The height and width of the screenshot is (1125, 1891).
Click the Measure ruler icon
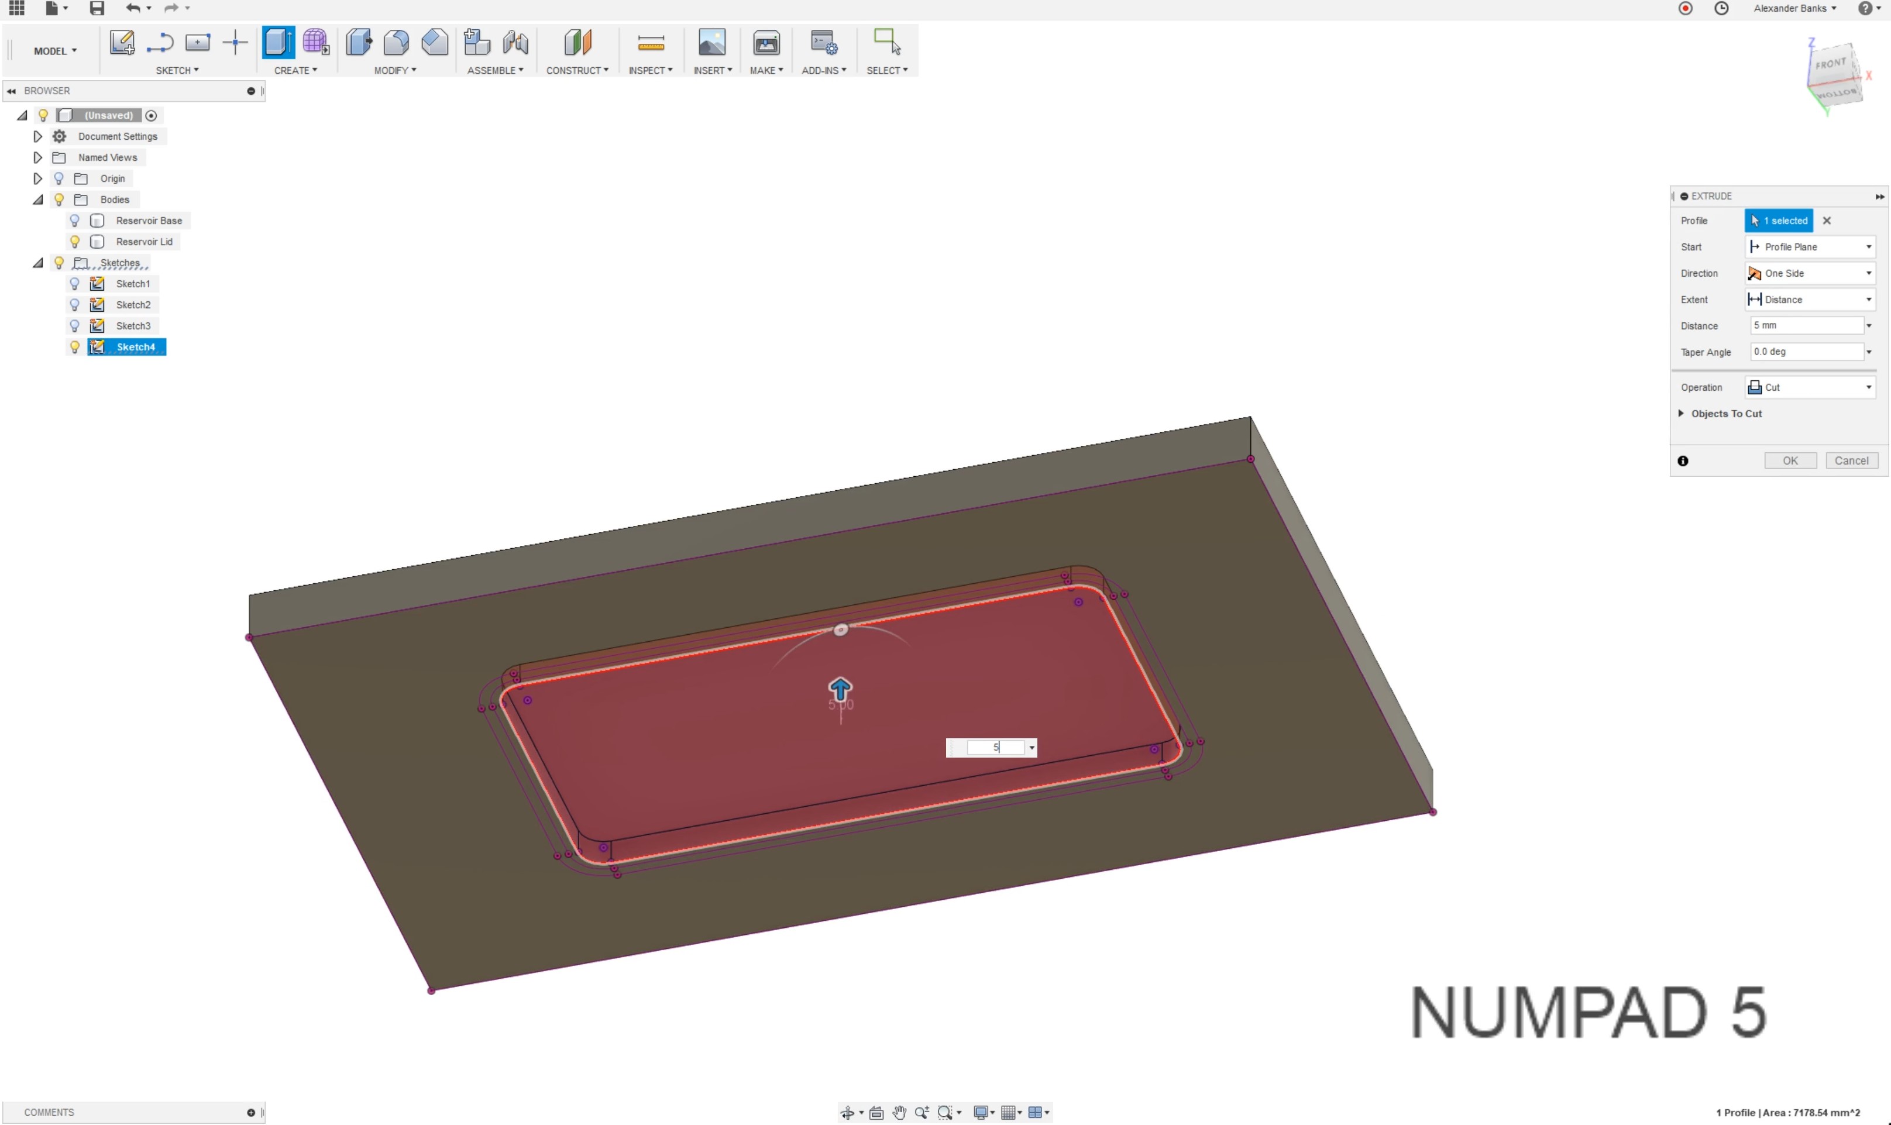[650, 43]
